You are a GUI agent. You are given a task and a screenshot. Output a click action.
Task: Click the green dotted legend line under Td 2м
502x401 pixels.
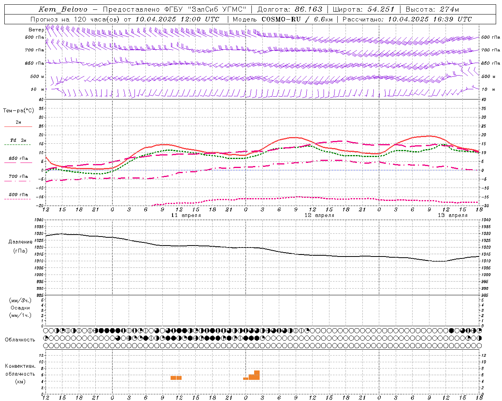coord(17,145)
